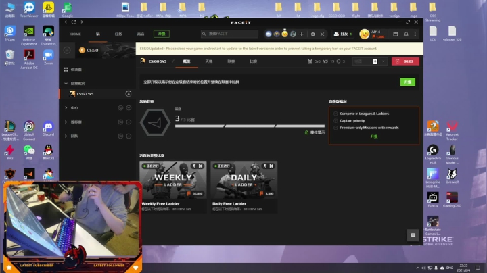Launch Discord from the desktop

pyautogui.click(x=48, y=128)
